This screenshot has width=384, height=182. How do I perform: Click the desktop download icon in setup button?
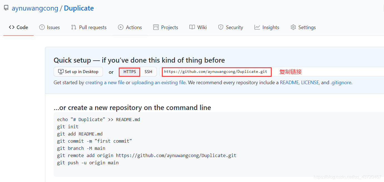click(x=61, y=71)
